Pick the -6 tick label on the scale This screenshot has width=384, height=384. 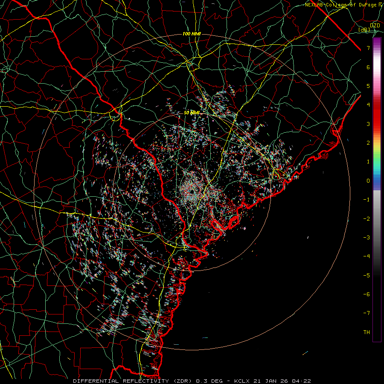point(367,294)
